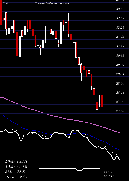Click the 31.18 price axis label
This screenshot has width=129, height=181.
[x=120, y=46]
